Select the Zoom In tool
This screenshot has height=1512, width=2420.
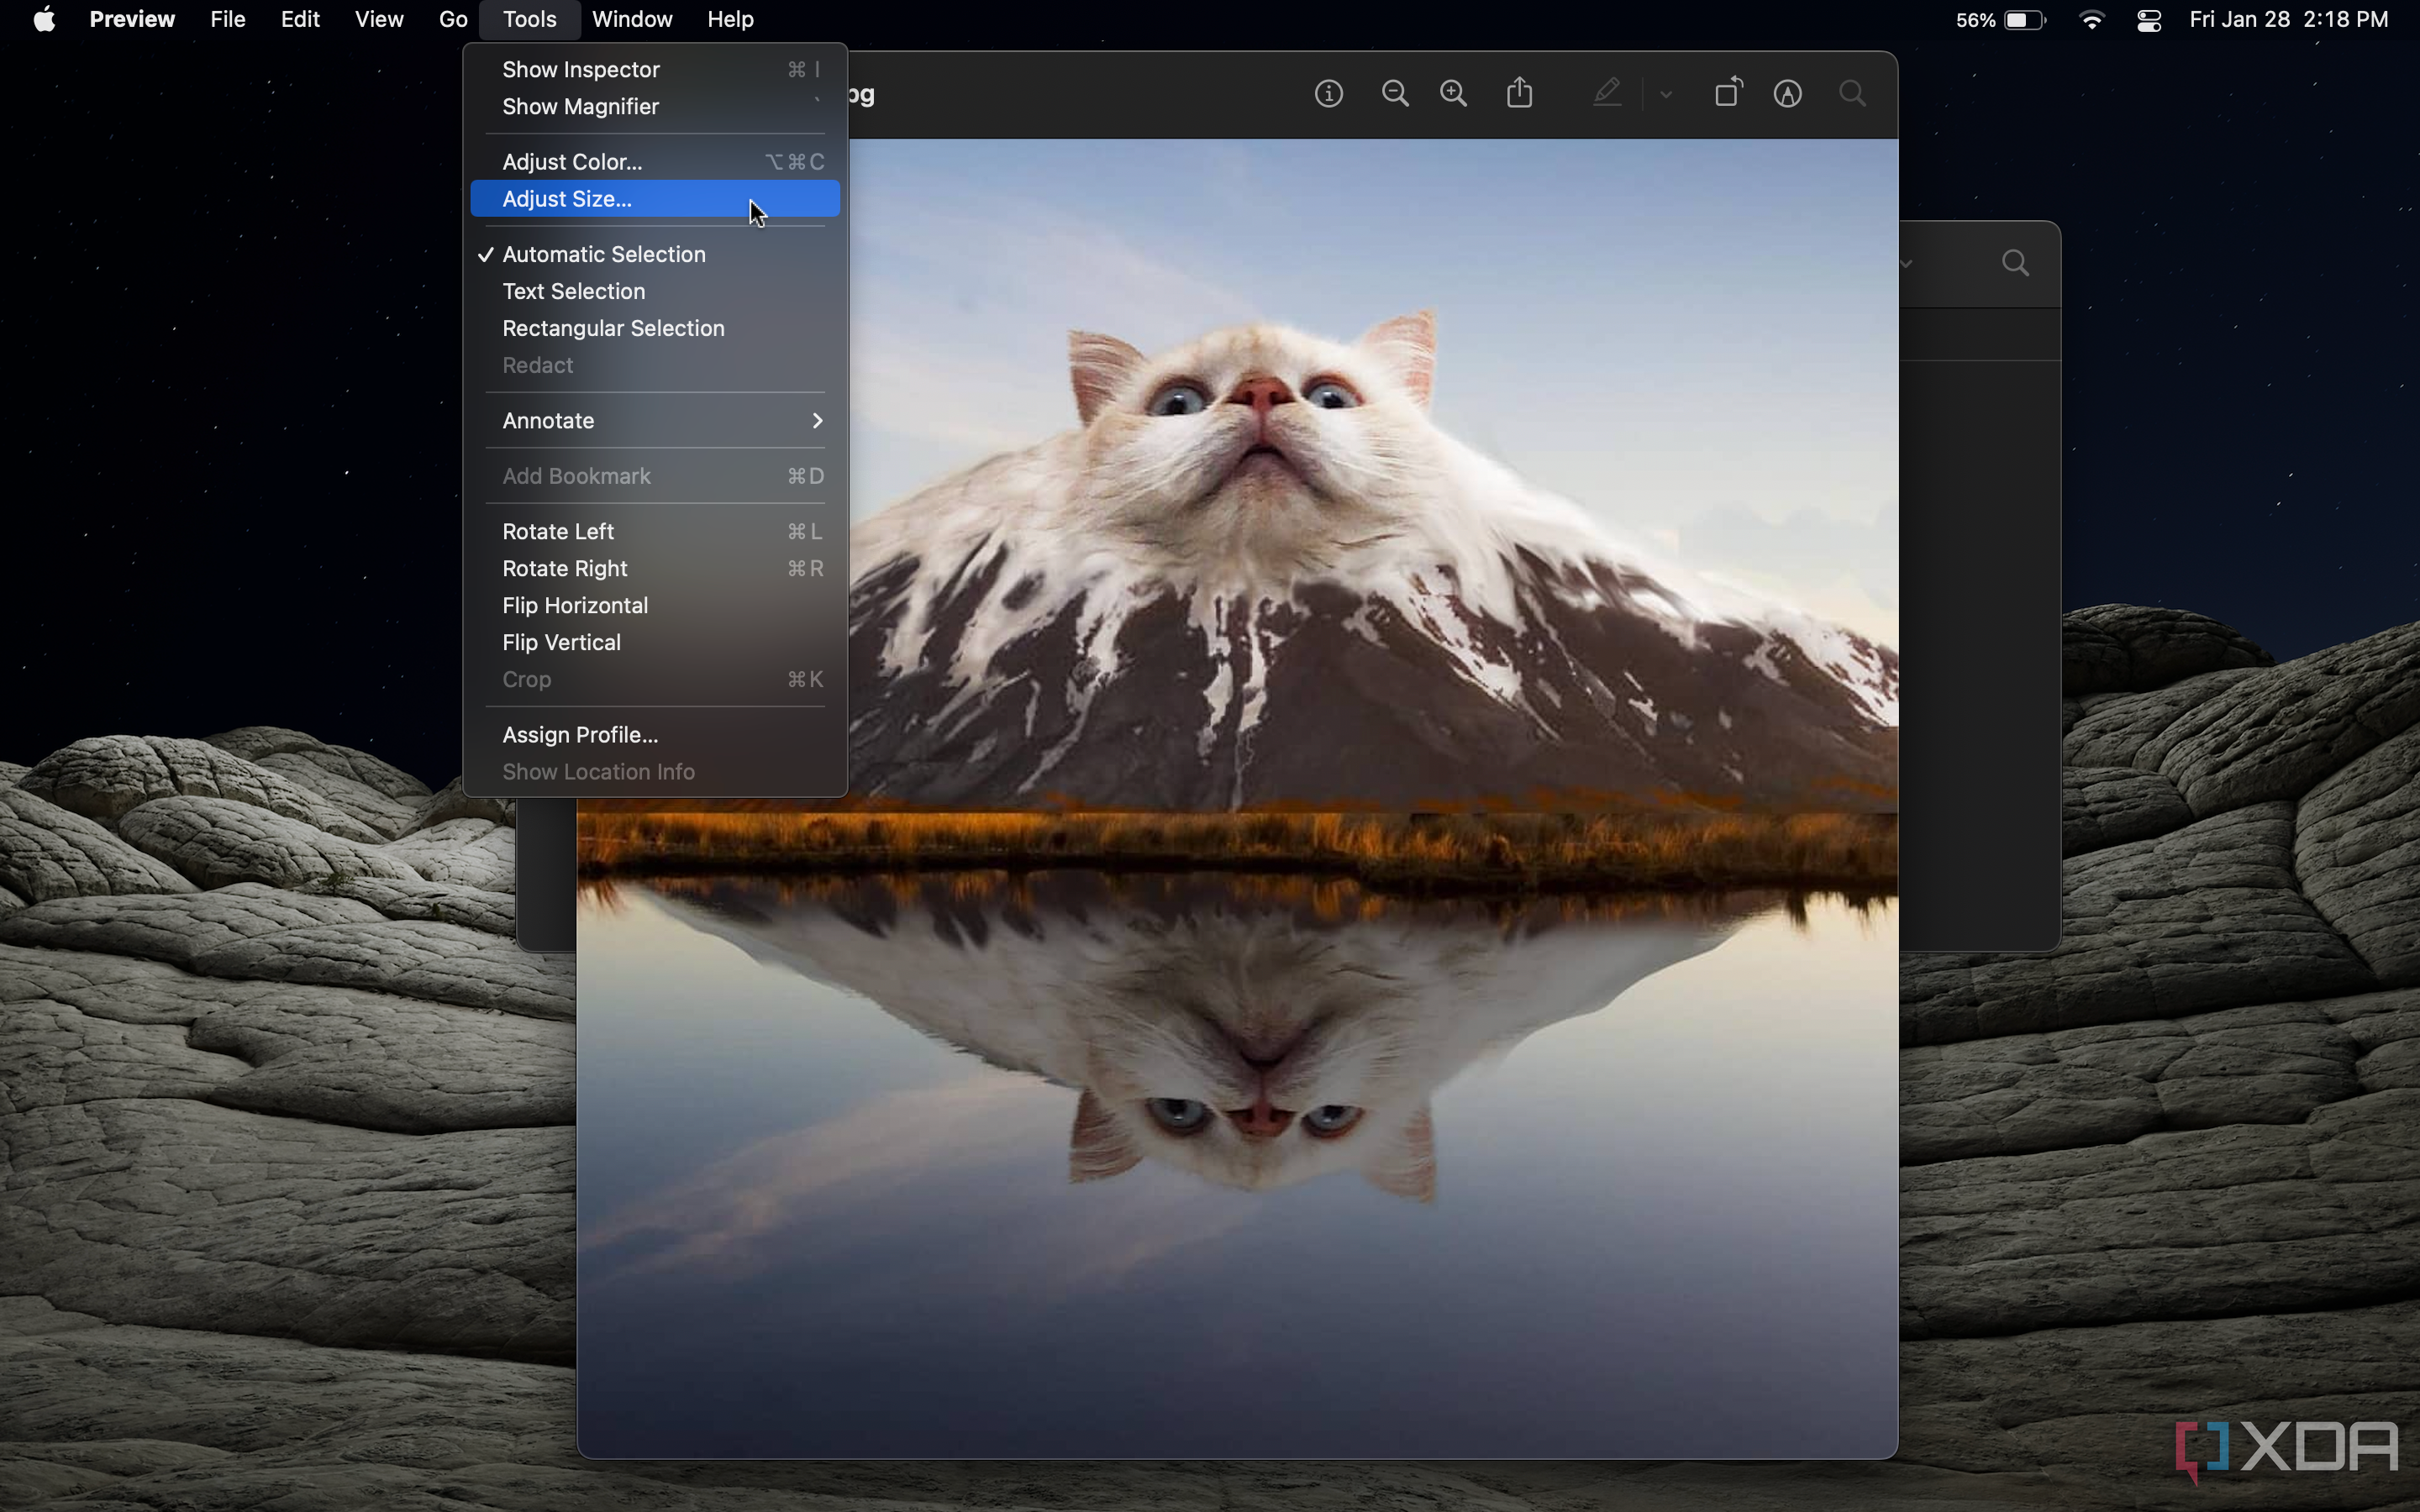(1453, 92)
